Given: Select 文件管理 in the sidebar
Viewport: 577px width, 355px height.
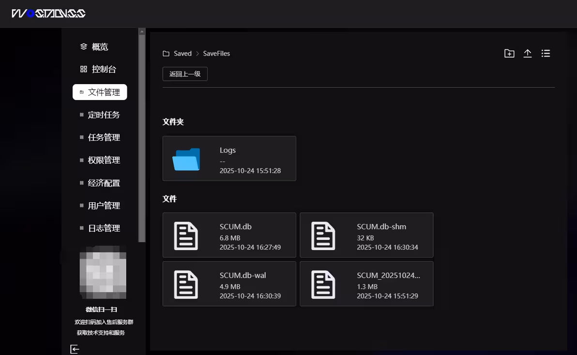Looking at the screenshot, I should coord(100,92).
